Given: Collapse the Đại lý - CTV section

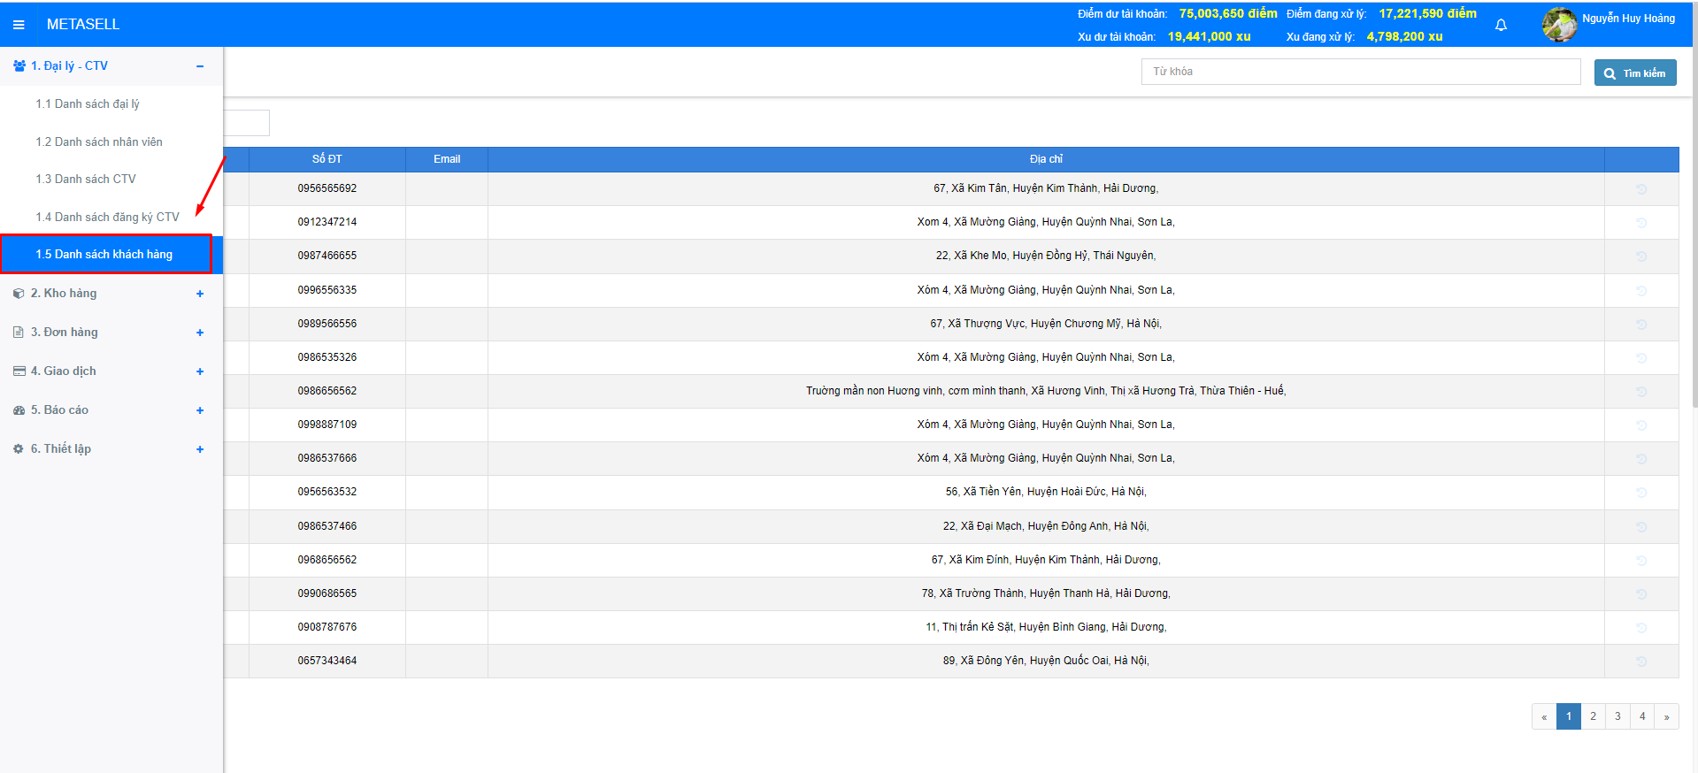Looking at the screenshot, I should point(200,66).
